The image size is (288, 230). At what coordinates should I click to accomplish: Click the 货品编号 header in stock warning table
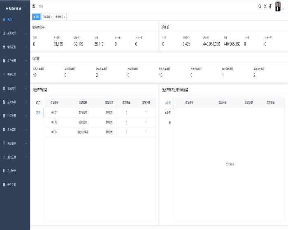coord(54,103)
